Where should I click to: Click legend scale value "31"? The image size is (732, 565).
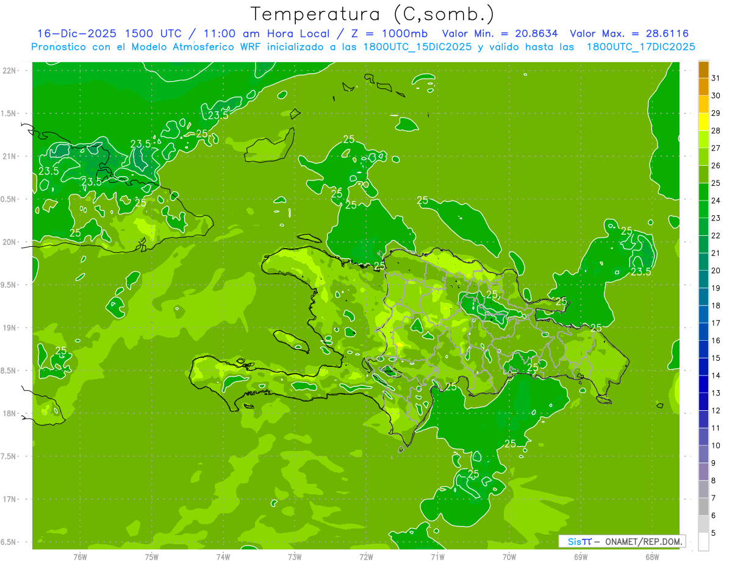[x=716, y=78]
